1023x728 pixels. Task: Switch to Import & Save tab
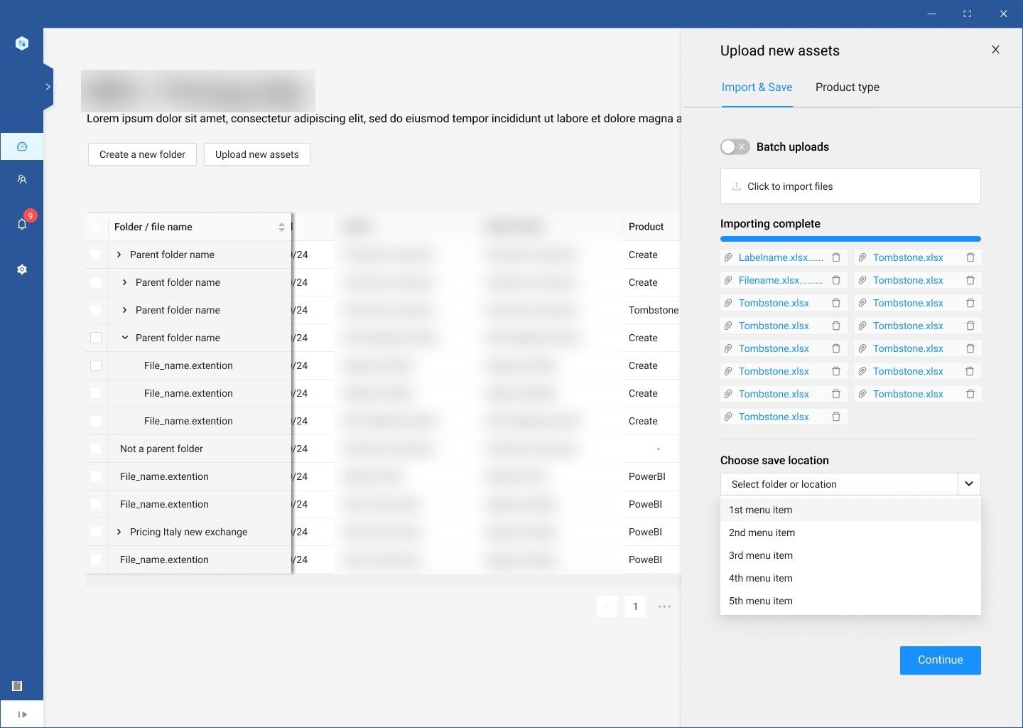pos(757,87)
